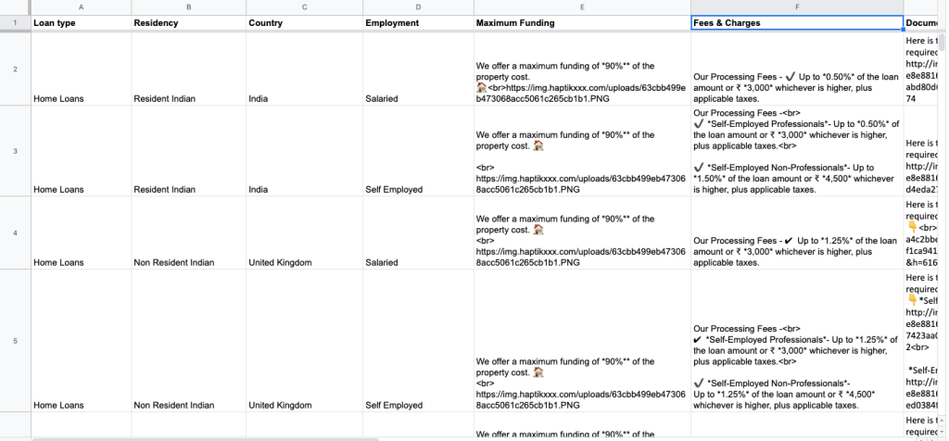Click the horizontal scrollbar at the bottom
The height and width of the screenshot is (441, 949).
click(x=204, y=438)
